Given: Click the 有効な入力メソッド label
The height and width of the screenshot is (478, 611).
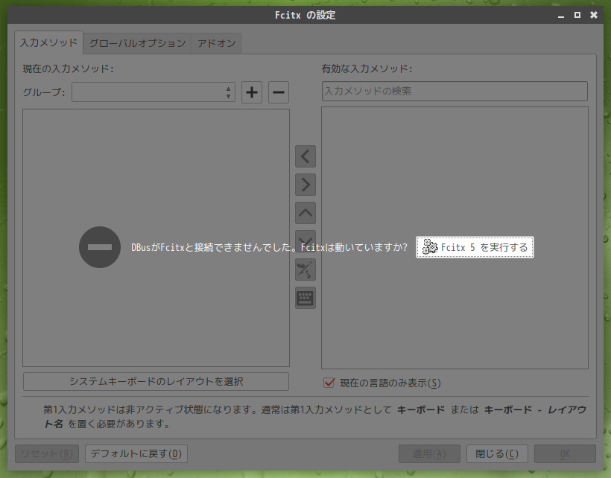Looking at the screenshot, I should [367, 69].
